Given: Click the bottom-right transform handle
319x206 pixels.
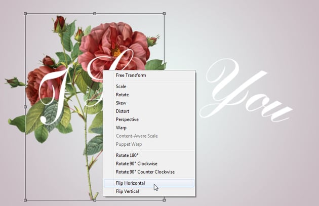Looking at the screenshot, I should coord(164,200).
